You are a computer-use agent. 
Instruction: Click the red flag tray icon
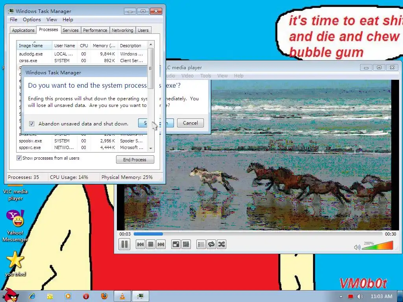351,296
